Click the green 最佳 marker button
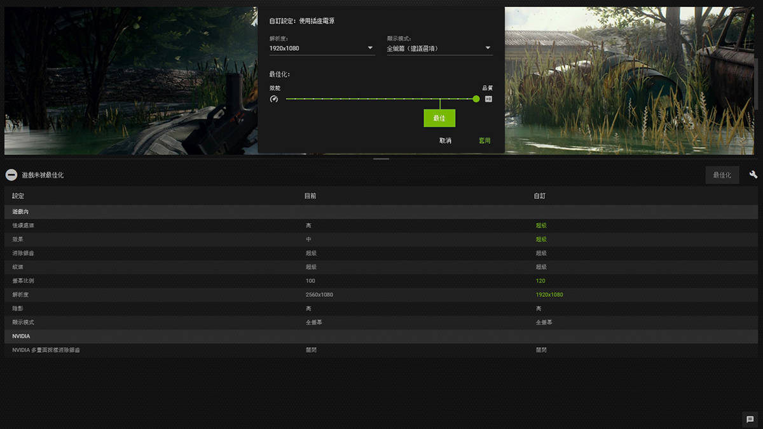The width and height of the screenshot is (763, 429). point(439,118)
